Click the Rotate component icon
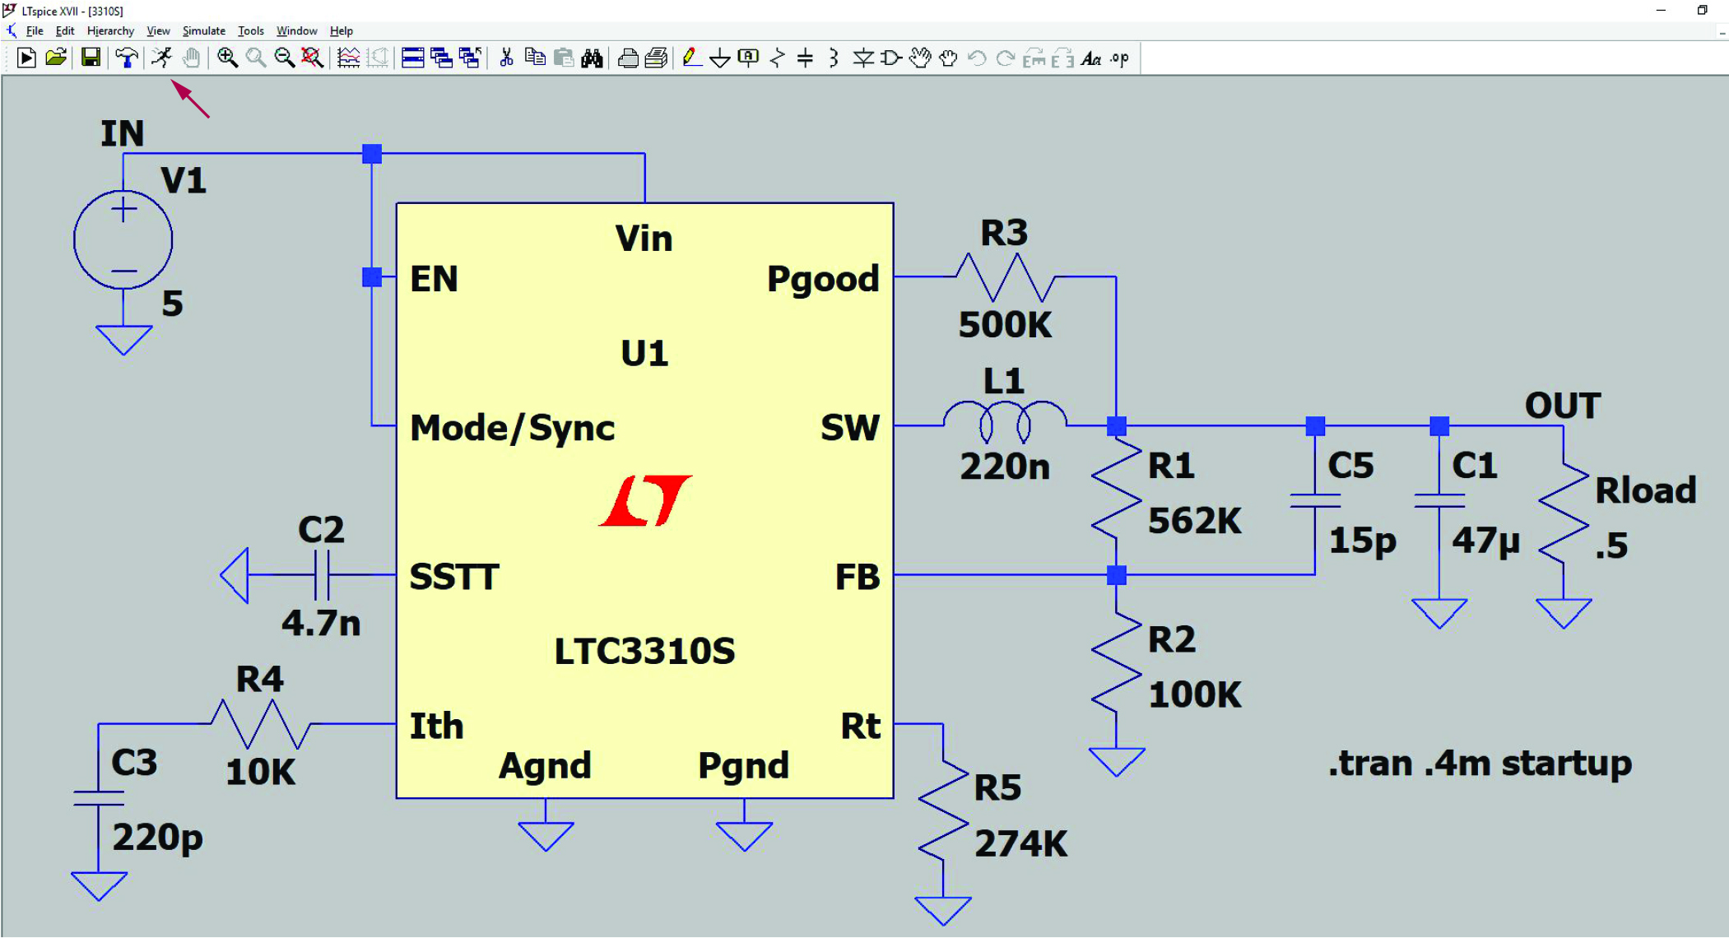This screenshot has height=938, width=1729. [1034, 58]
